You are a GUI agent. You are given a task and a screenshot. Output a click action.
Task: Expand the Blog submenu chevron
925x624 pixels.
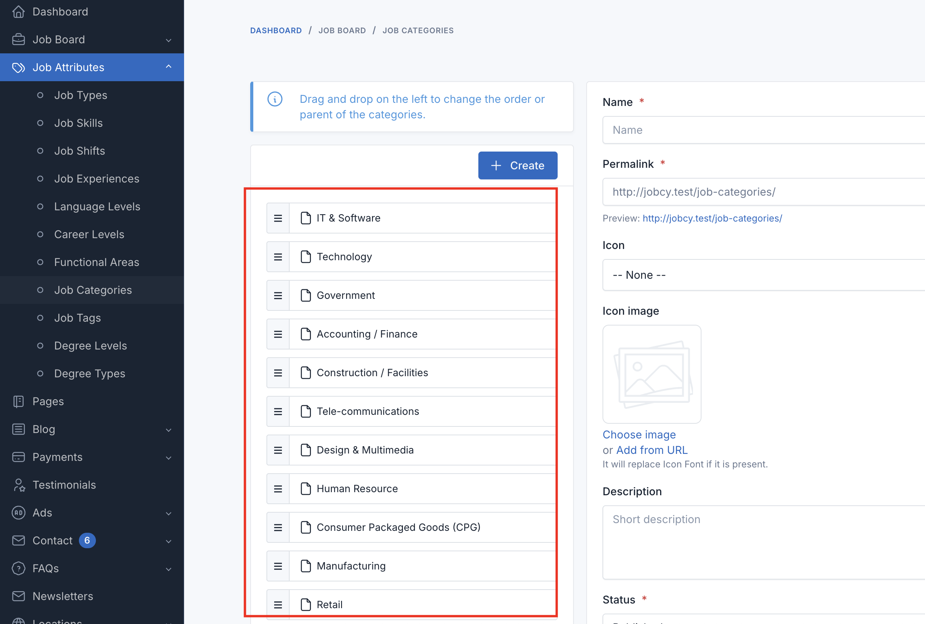[168, 430]
